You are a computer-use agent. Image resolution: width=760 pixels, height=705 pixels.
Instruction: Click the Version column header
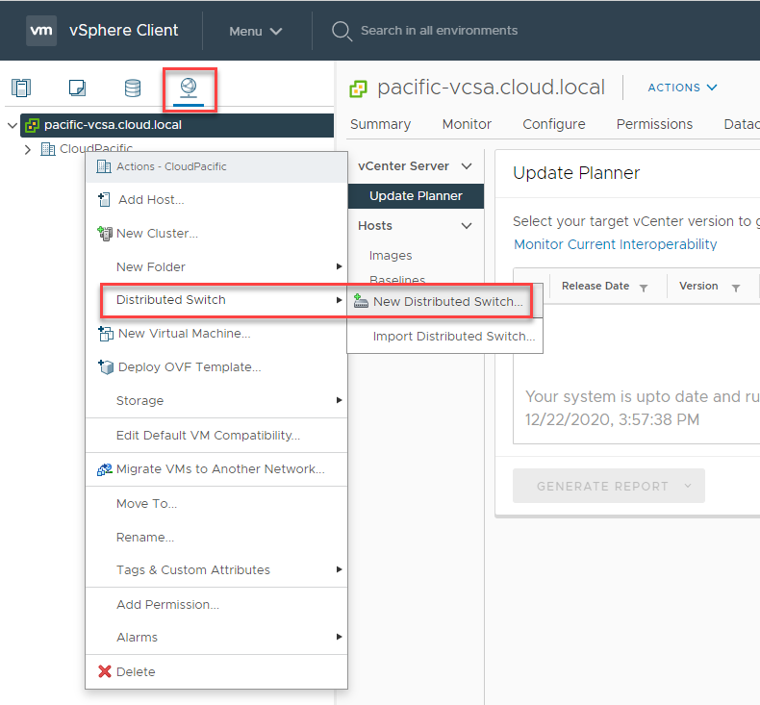pyautogui.click(x=698, y=286)
